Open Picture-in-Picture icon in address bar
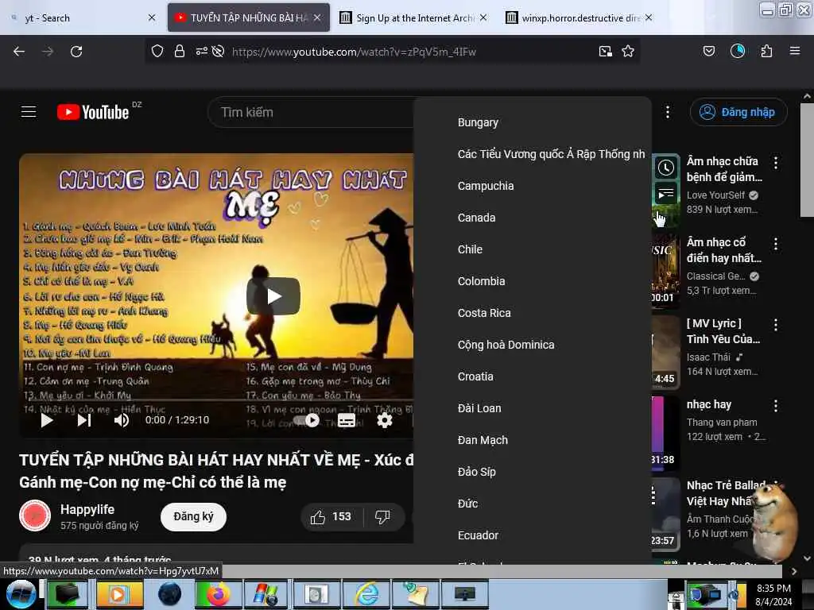Screen dimensions: 814x610 click(x=605, y=51)
